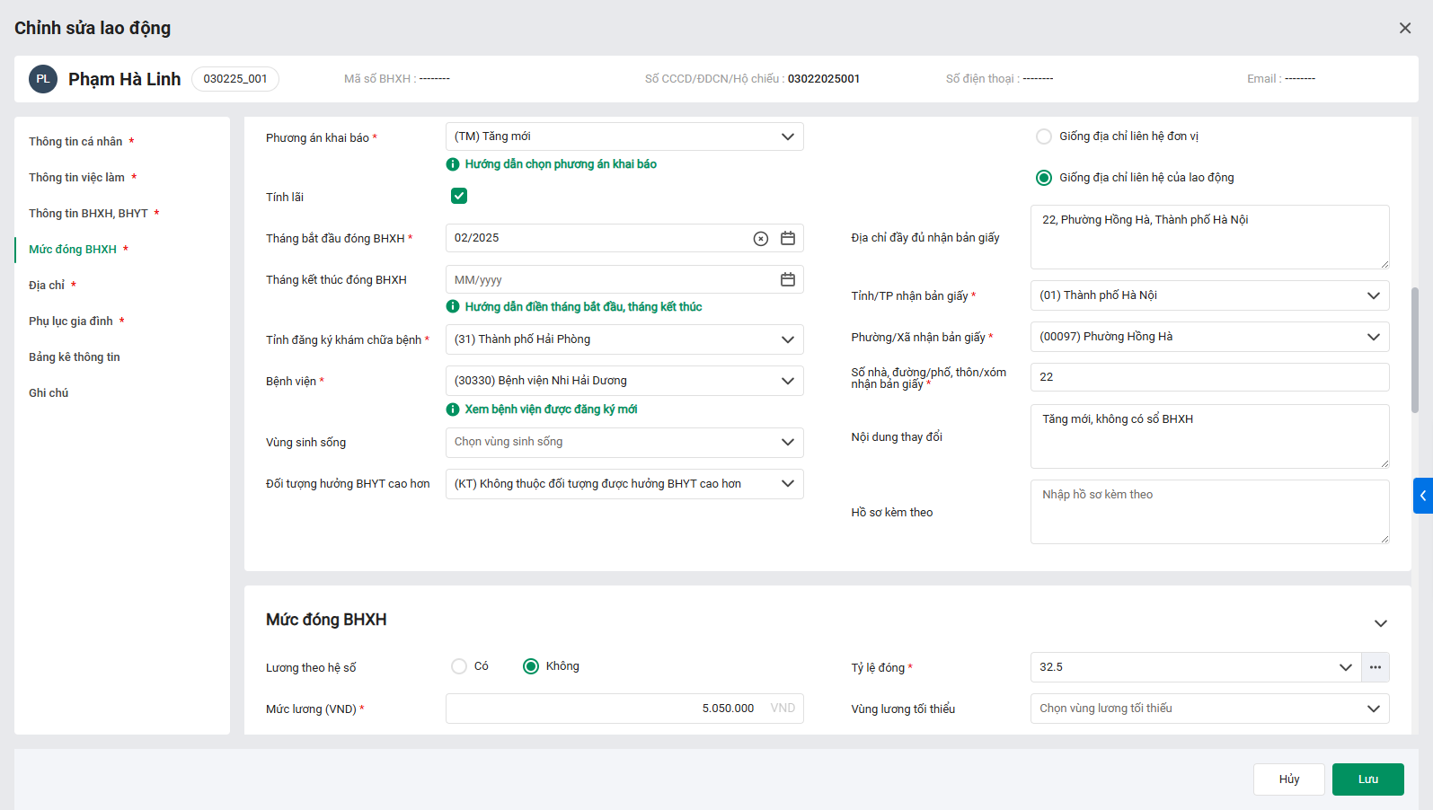Open calendar for Tháng kết thúc đóng BHXH
This screenshot has width=1433, height=810.
pos(788,280)
